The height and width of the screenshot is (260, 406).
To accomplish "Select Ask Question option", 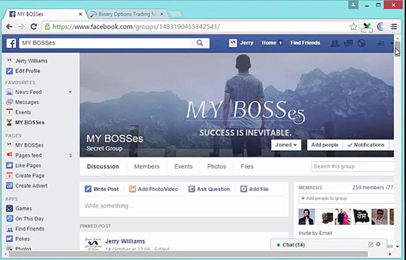I will (209, 189).
